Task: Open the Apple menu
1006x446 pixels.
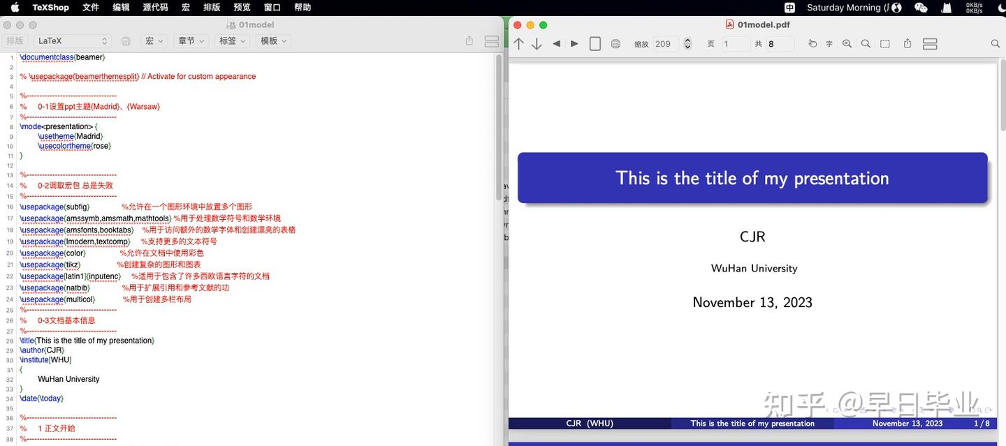Action: click(15, 8)
